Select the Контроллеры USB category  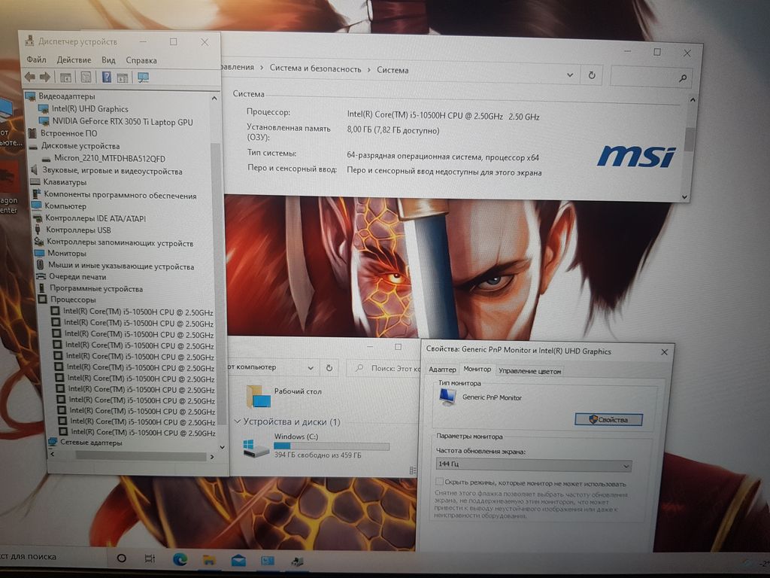coord(78,230)
